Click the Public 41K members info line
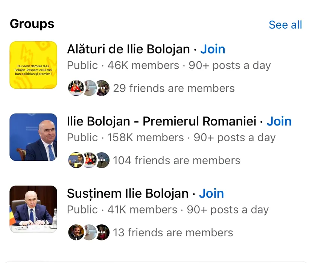The height and width of the screenshot is (263, 312). tap(167, 210)
